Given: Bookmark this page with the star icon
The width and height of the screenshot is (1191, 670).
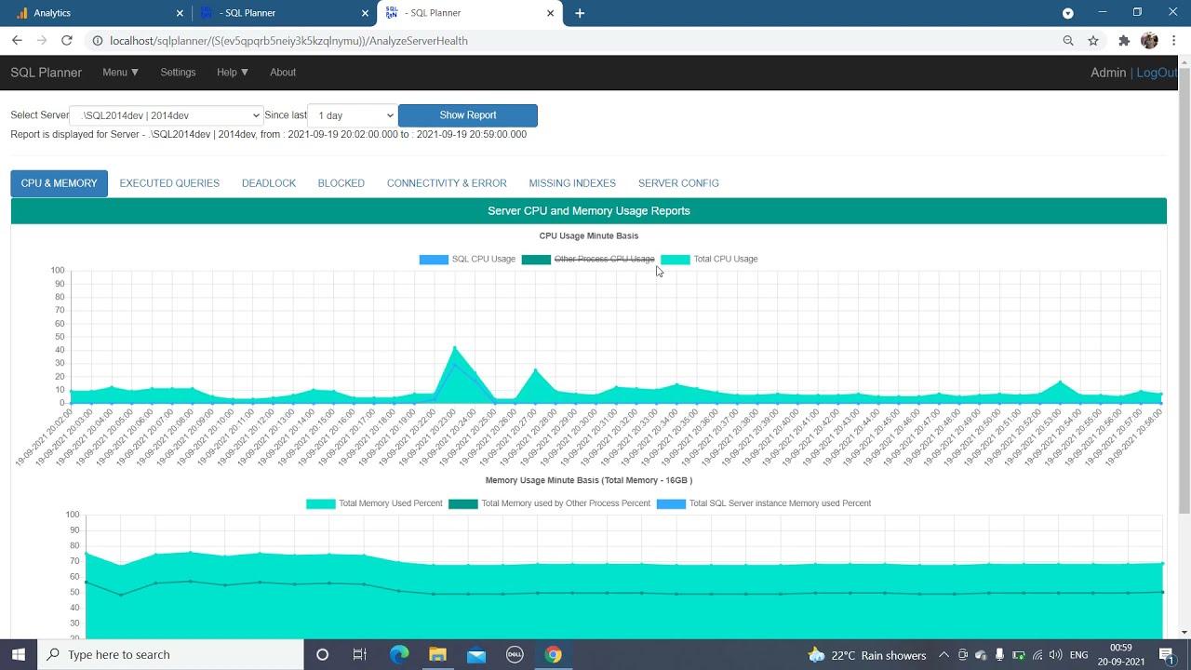Looking at the screenshot, I should (1093, 41).
